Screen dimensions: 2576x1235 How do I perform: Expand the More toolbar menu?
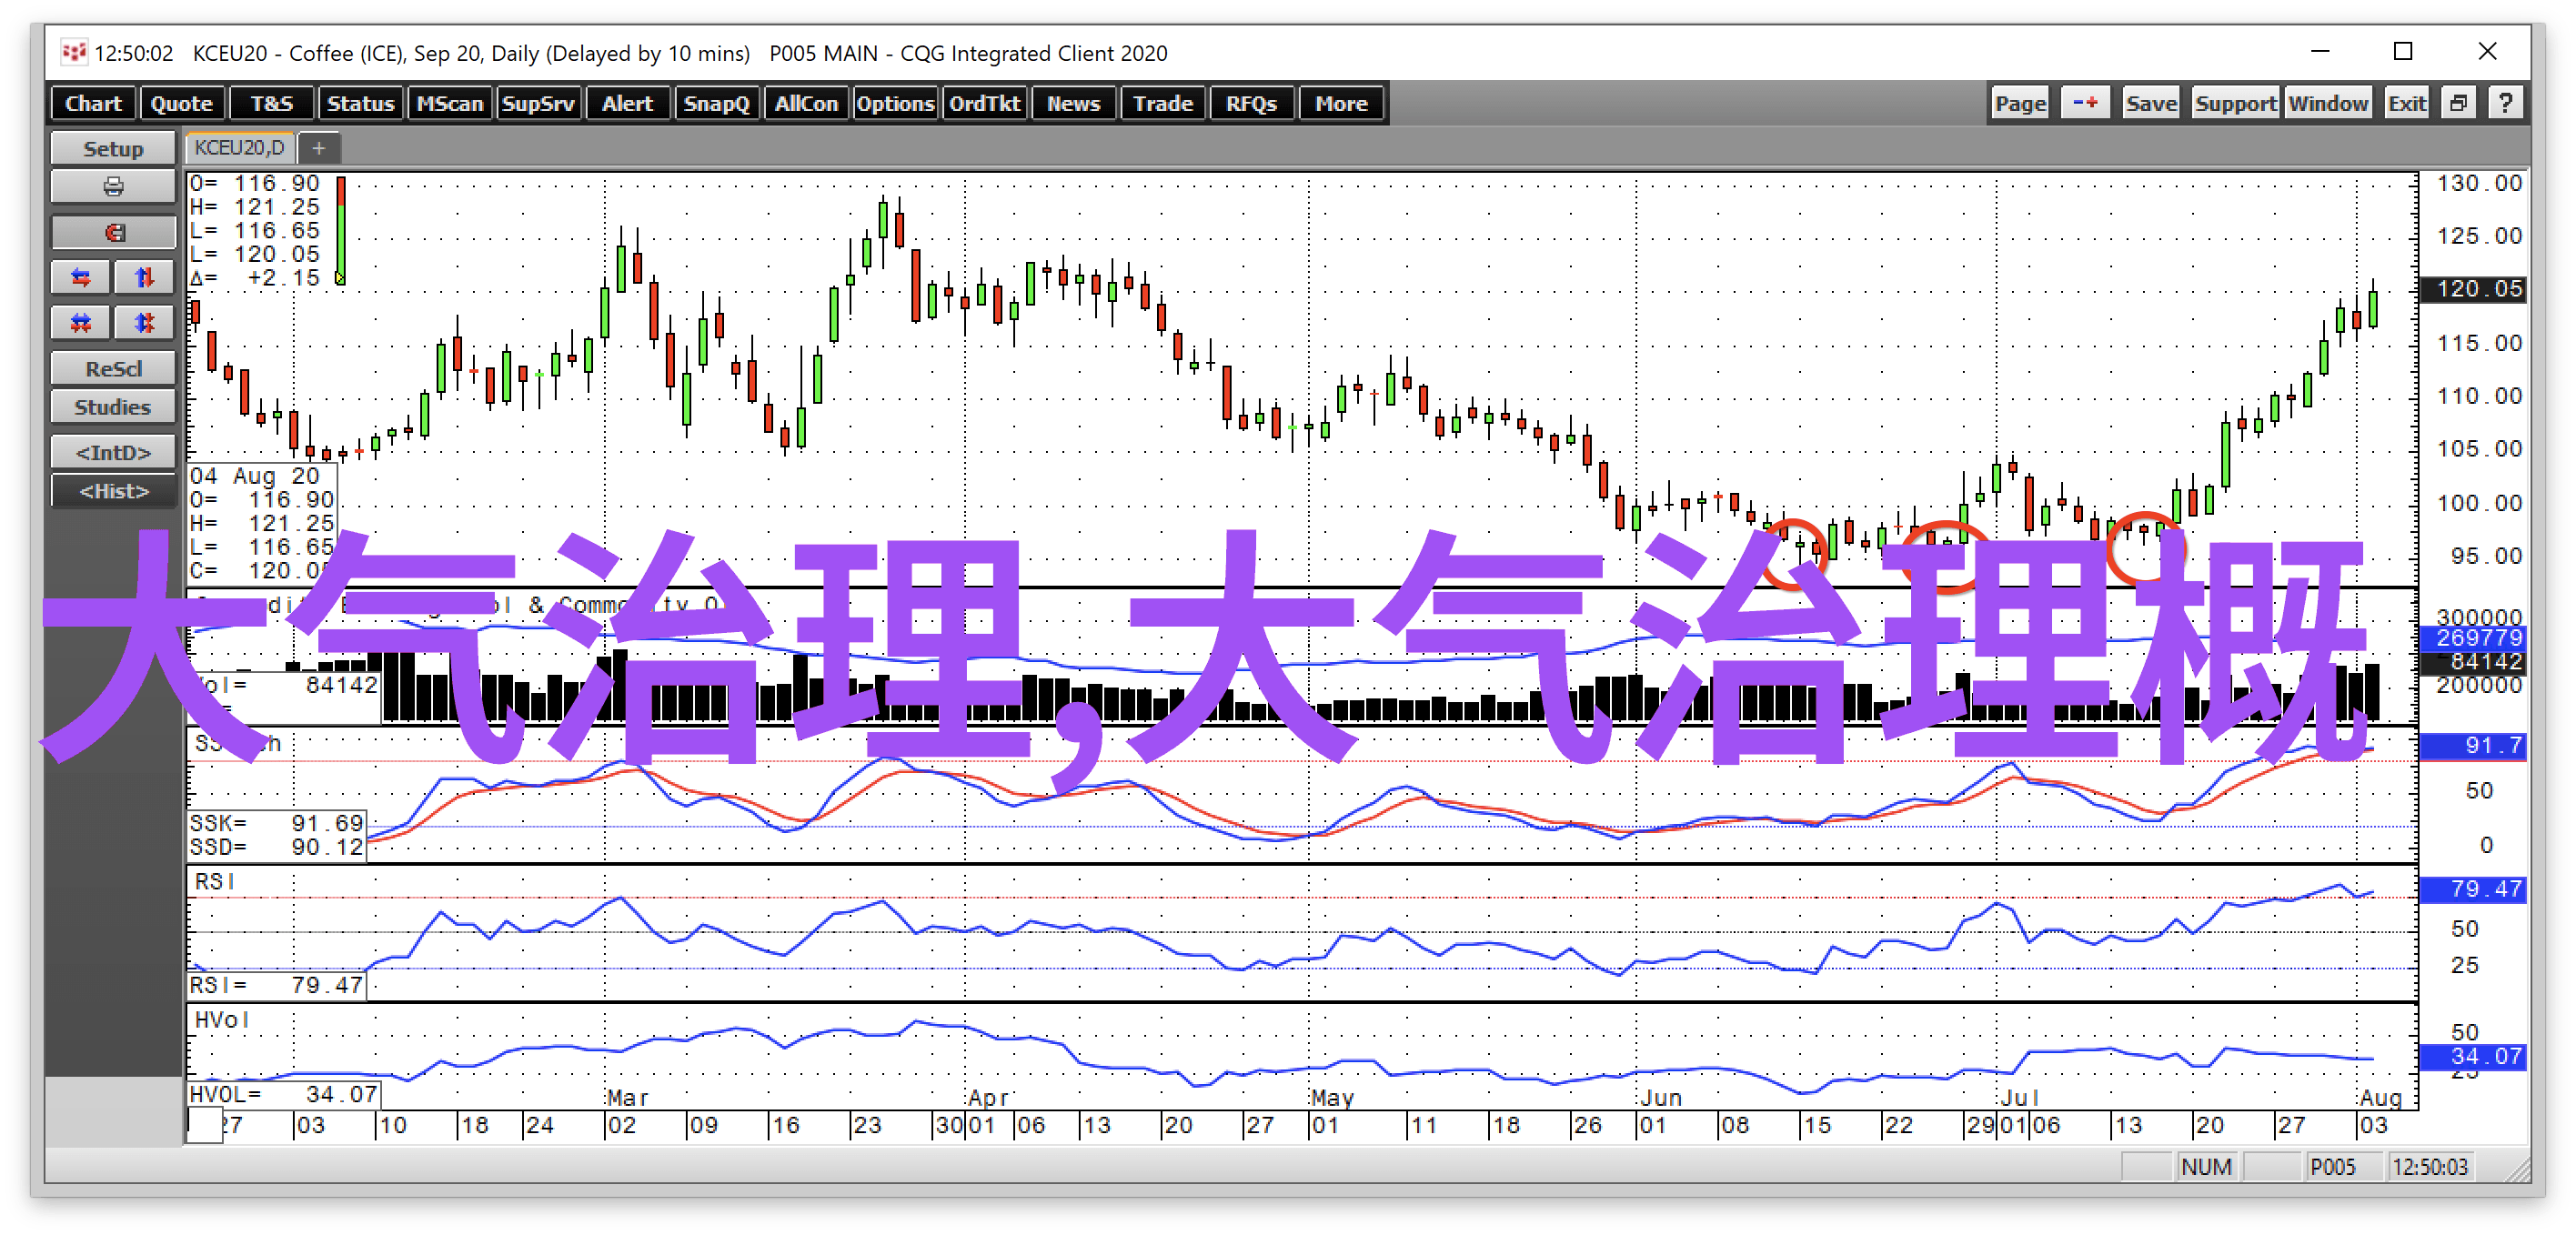tap(1341, 103)
